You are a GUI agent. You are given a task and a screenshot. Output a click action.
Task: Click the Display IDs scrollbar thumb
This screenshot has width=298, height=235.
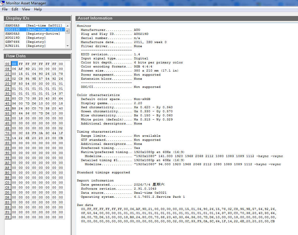(68, 31)
